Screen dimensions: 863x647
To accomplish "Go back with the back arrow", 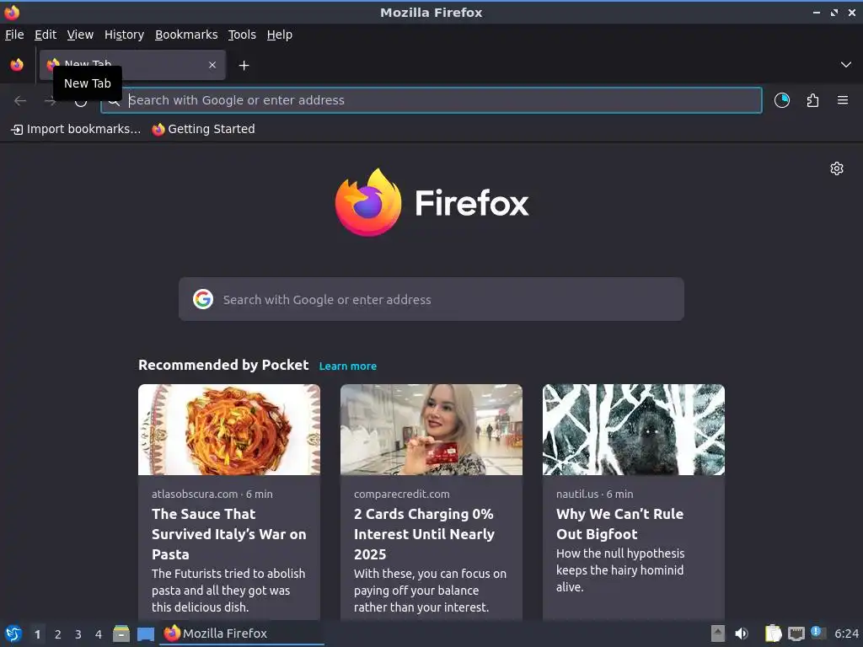I will coord(20,101).
